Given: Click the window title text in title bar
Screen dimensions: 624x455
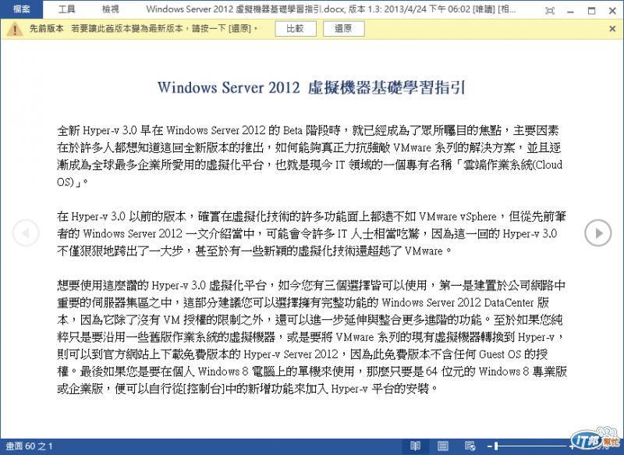Looking at the screenshot, I should (331, 9).
